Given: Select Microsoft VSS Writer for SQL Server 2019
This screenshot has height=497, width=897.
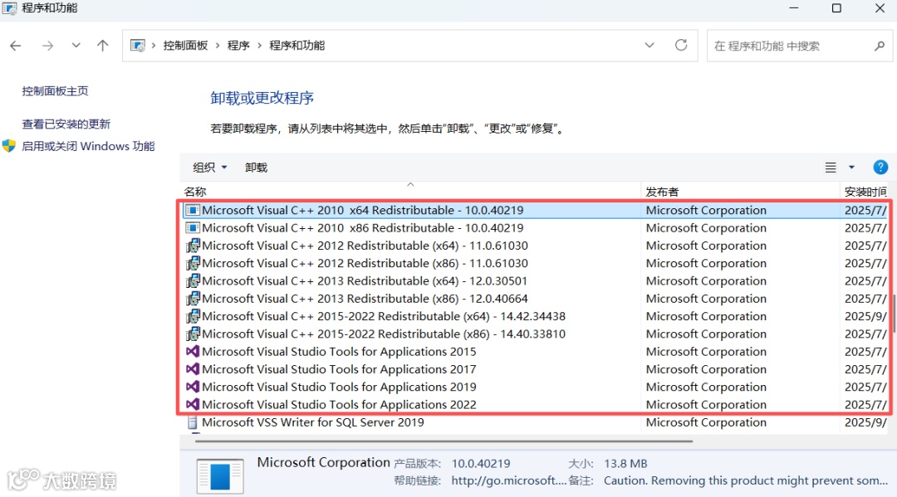Looking at the screenshot, I should [536, 422].
